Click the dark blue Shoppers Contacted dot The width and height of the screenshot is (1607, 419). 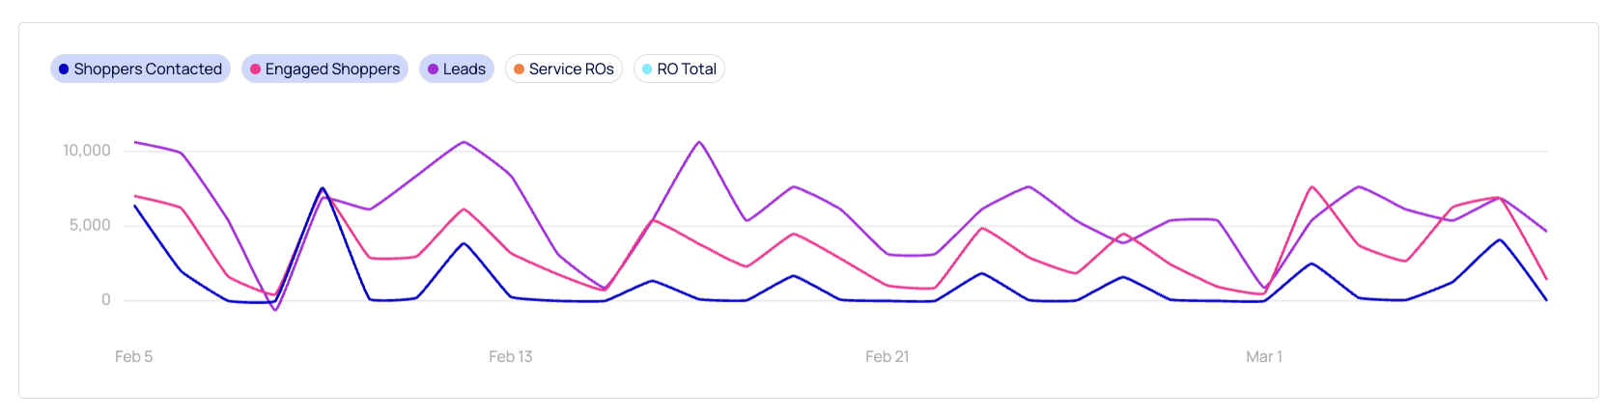click(x=64, y=70)
